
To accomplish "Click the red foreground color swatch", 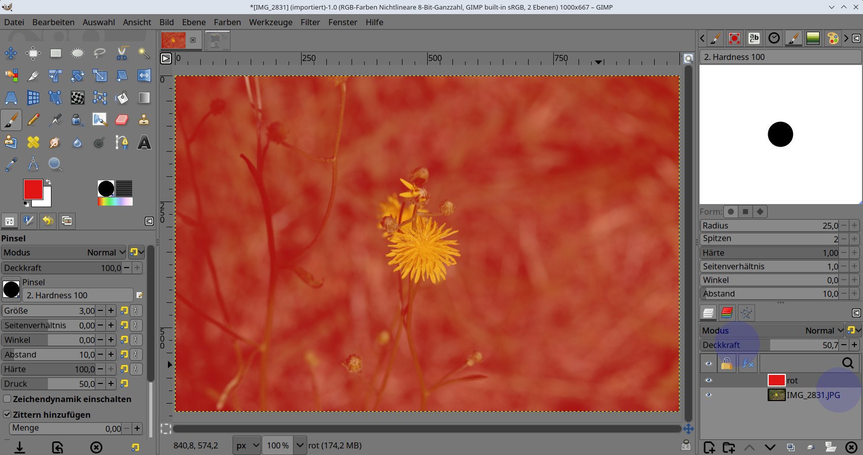I will [x=33, y=189].
